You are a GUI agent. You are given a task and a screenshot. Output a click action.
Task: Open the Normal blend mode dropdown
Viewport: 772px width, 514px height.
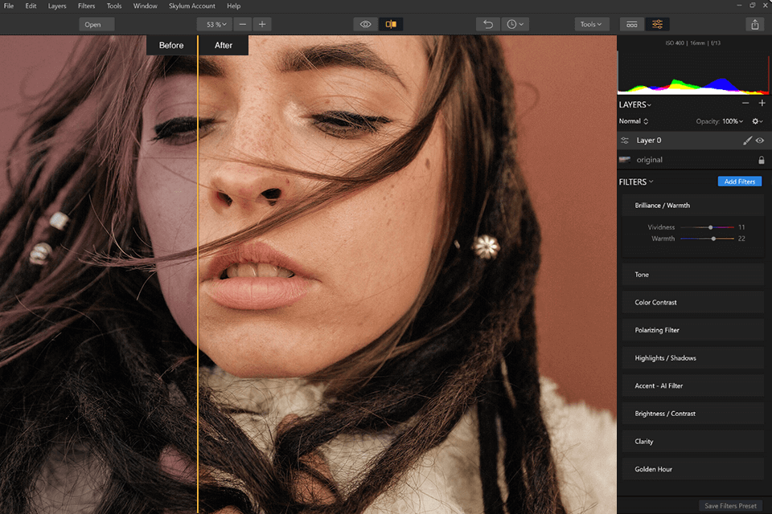click(634, 121)
